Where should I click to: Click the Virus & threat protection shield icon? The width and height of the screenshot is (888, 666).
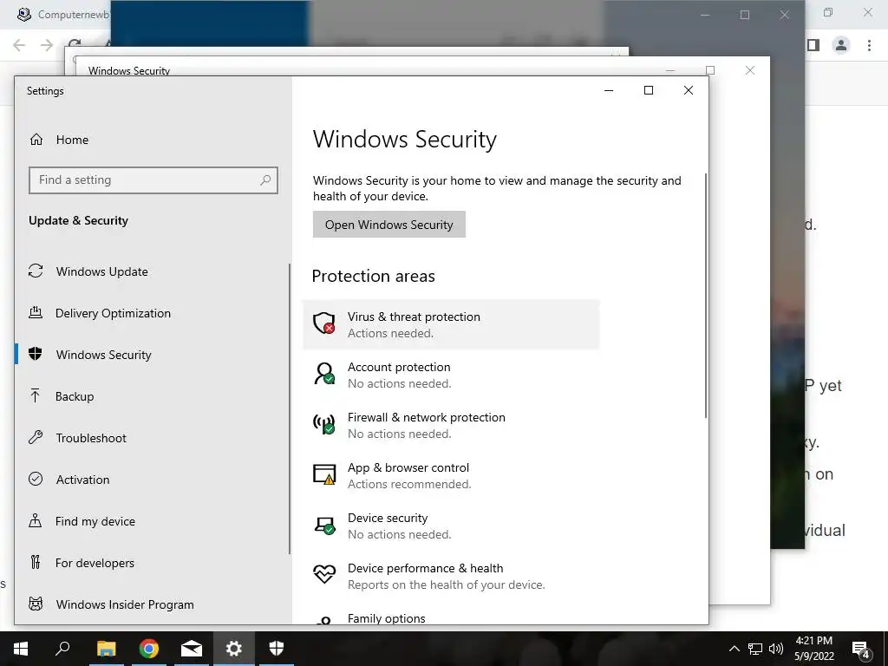(324, 324)
